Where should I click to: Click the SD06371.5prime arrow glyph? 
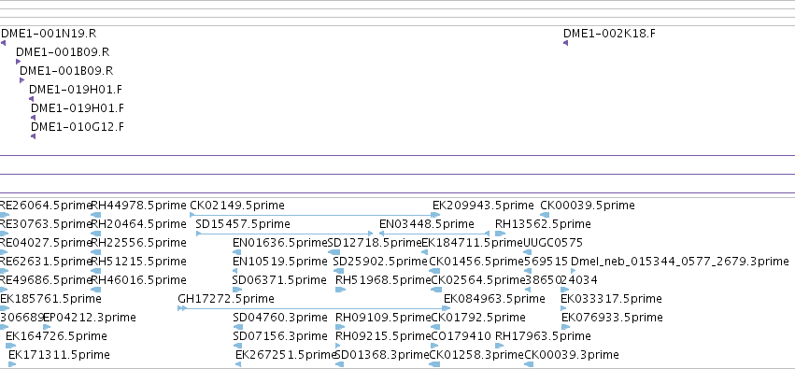coord(236,290)
